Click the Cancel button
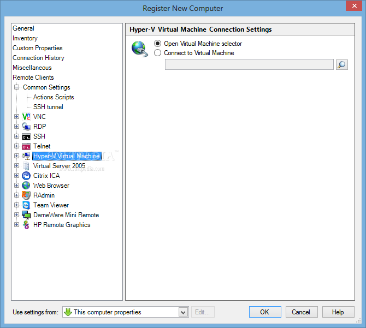Image resolution: width=366 pixels, height=328 pixels. pos(302,312)
